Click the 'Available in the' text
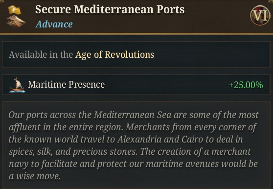Viewport: 273px width, 189px height. (41, 55)
